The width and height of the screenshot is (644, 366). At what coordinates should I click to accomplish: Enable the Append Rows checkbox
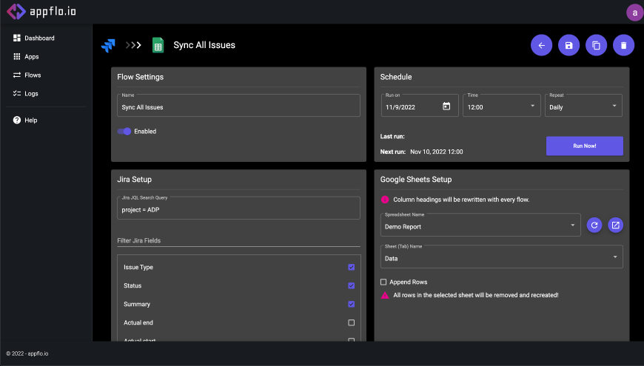(x=383, y=282)
